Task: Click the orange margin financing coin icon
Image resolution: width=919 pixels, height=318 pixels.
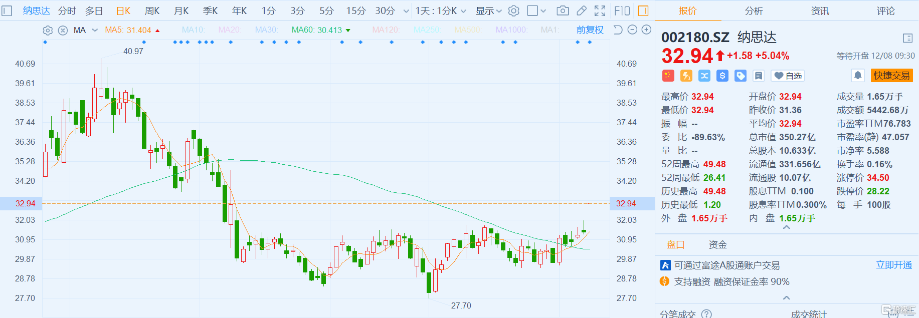Action: pos(665,281)
